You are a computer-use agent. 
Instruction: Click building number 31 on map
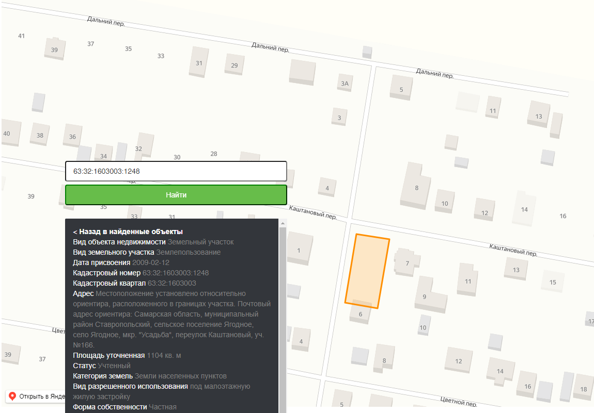199,62
